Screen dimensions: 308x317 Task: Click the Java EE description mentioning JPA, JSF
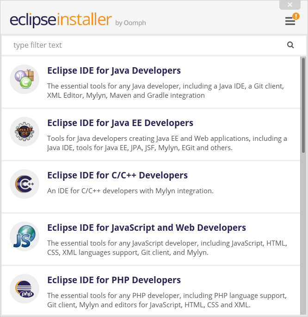(167, 143)
